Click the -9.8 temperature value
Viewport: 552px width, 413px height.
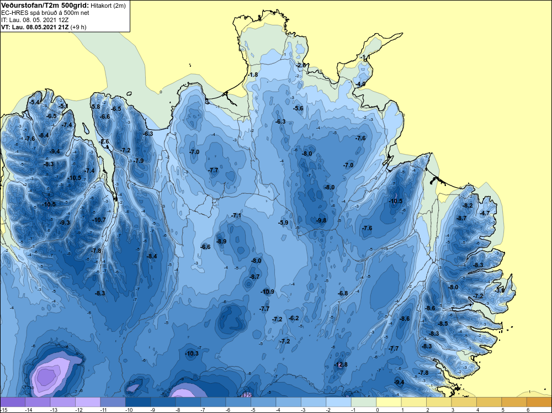[321, 220]
